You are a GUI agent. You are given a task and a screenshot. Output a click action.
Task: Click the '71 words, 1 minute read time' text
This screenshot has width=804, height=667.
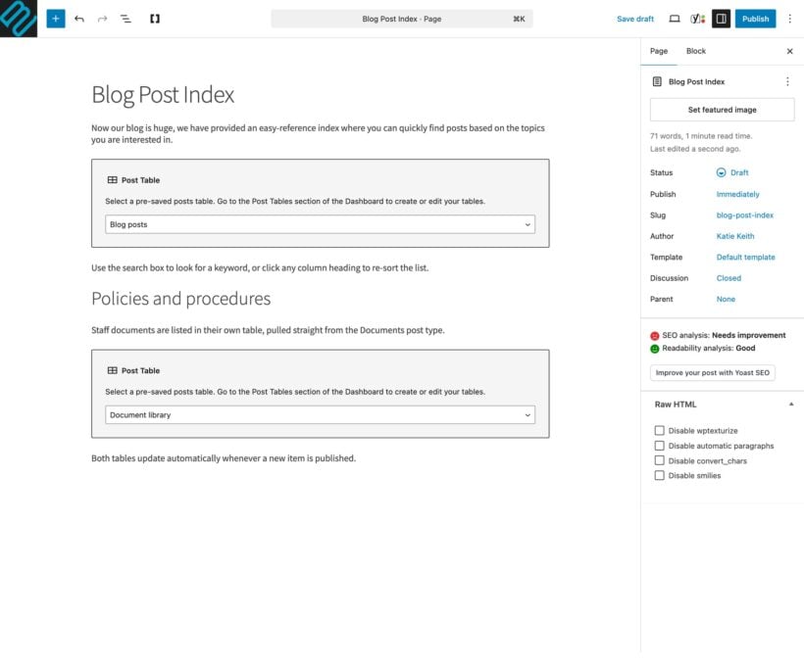(701, 136)
